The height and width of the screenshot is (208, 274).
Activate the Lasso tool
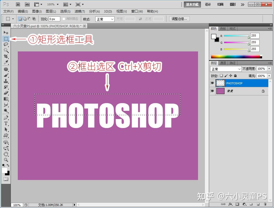(x=6, y=44)
